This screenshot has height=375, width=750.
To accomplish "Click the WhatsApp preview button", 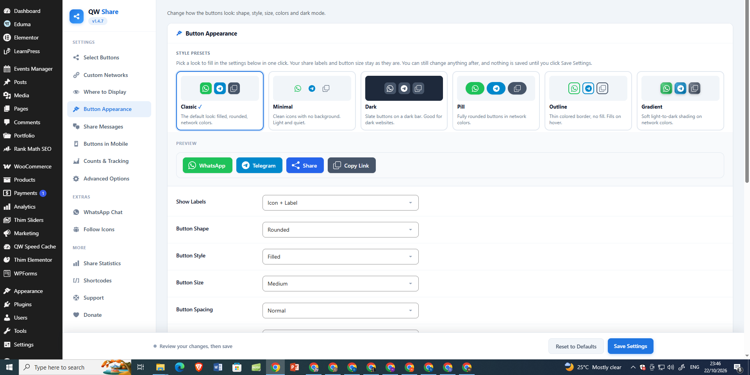I will (207, 165).
